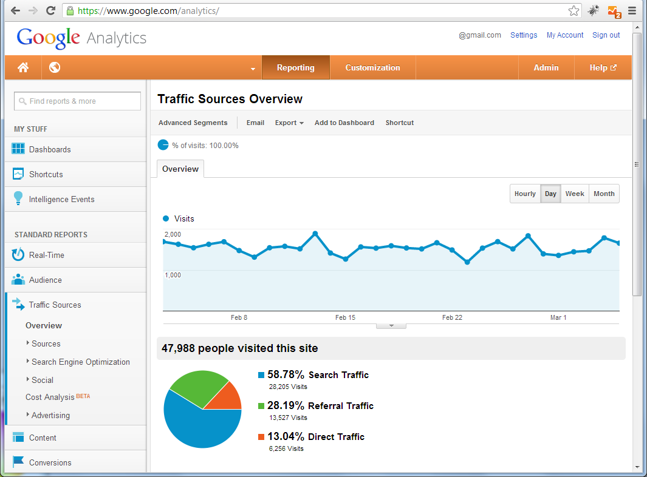Viewport: 647px width, 477px height.
Task: Expand the Advertising submenu
Action: pyautogui.click(x=28, y=414)
